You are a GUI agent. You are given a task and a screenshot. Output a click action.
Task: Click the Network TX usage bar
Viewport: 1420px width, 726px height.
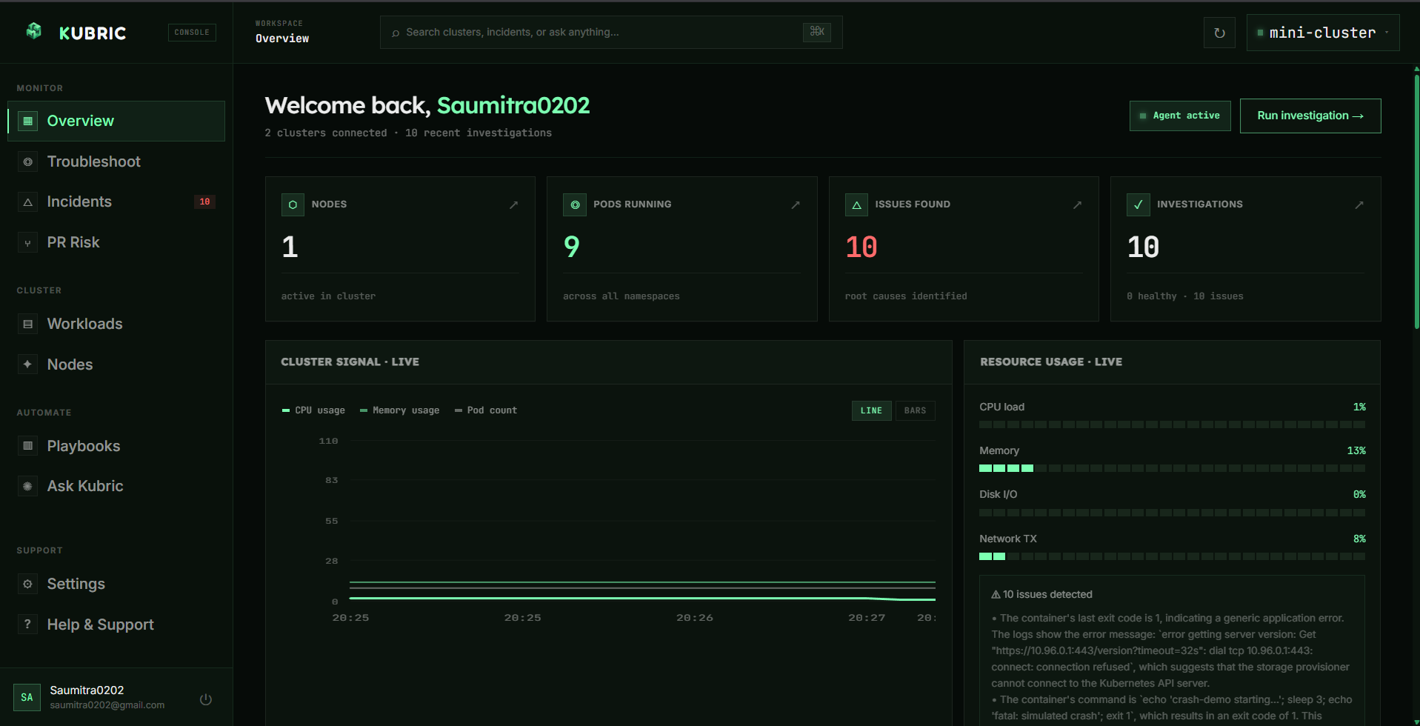click(1172, 556)
